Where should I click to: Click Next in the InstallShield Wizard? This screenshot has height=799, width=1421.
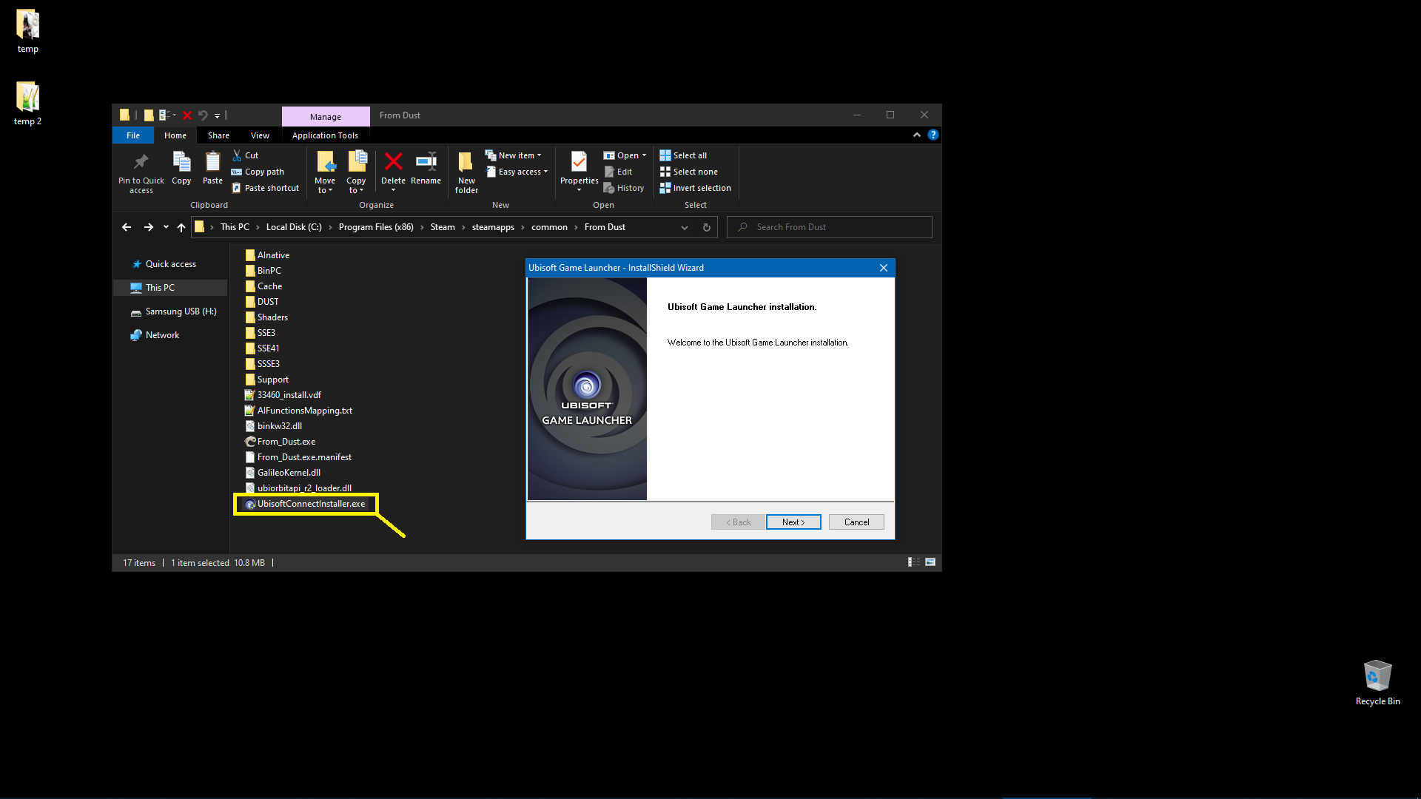click(793, 522)
